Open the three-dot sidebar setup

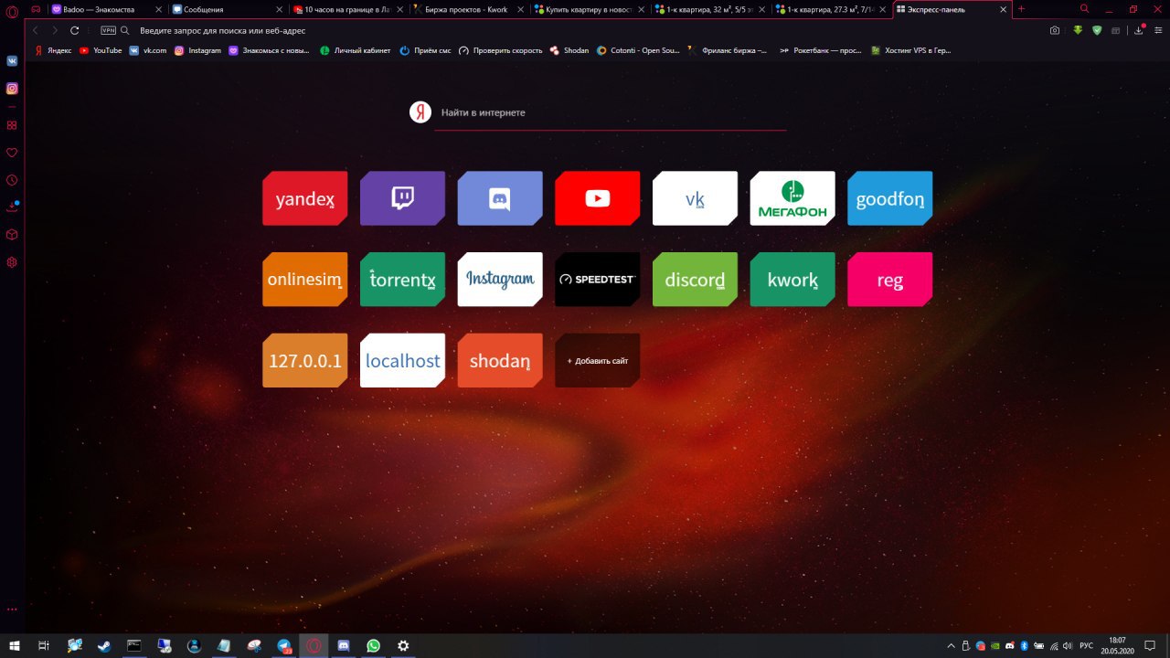[12, 609]
